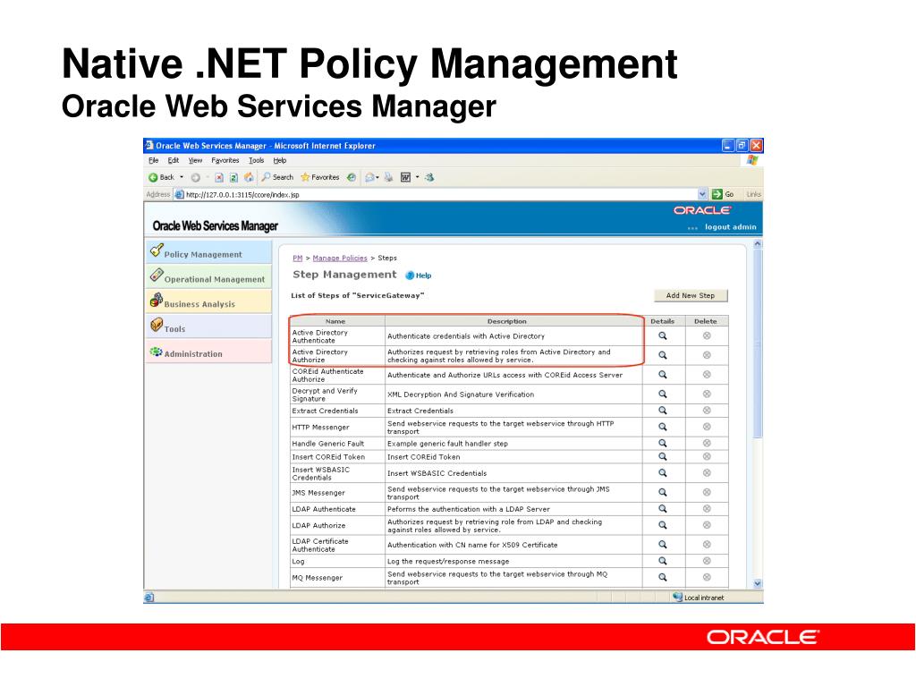
Task: Open Operational Management in sidebar
Action: 208,277
